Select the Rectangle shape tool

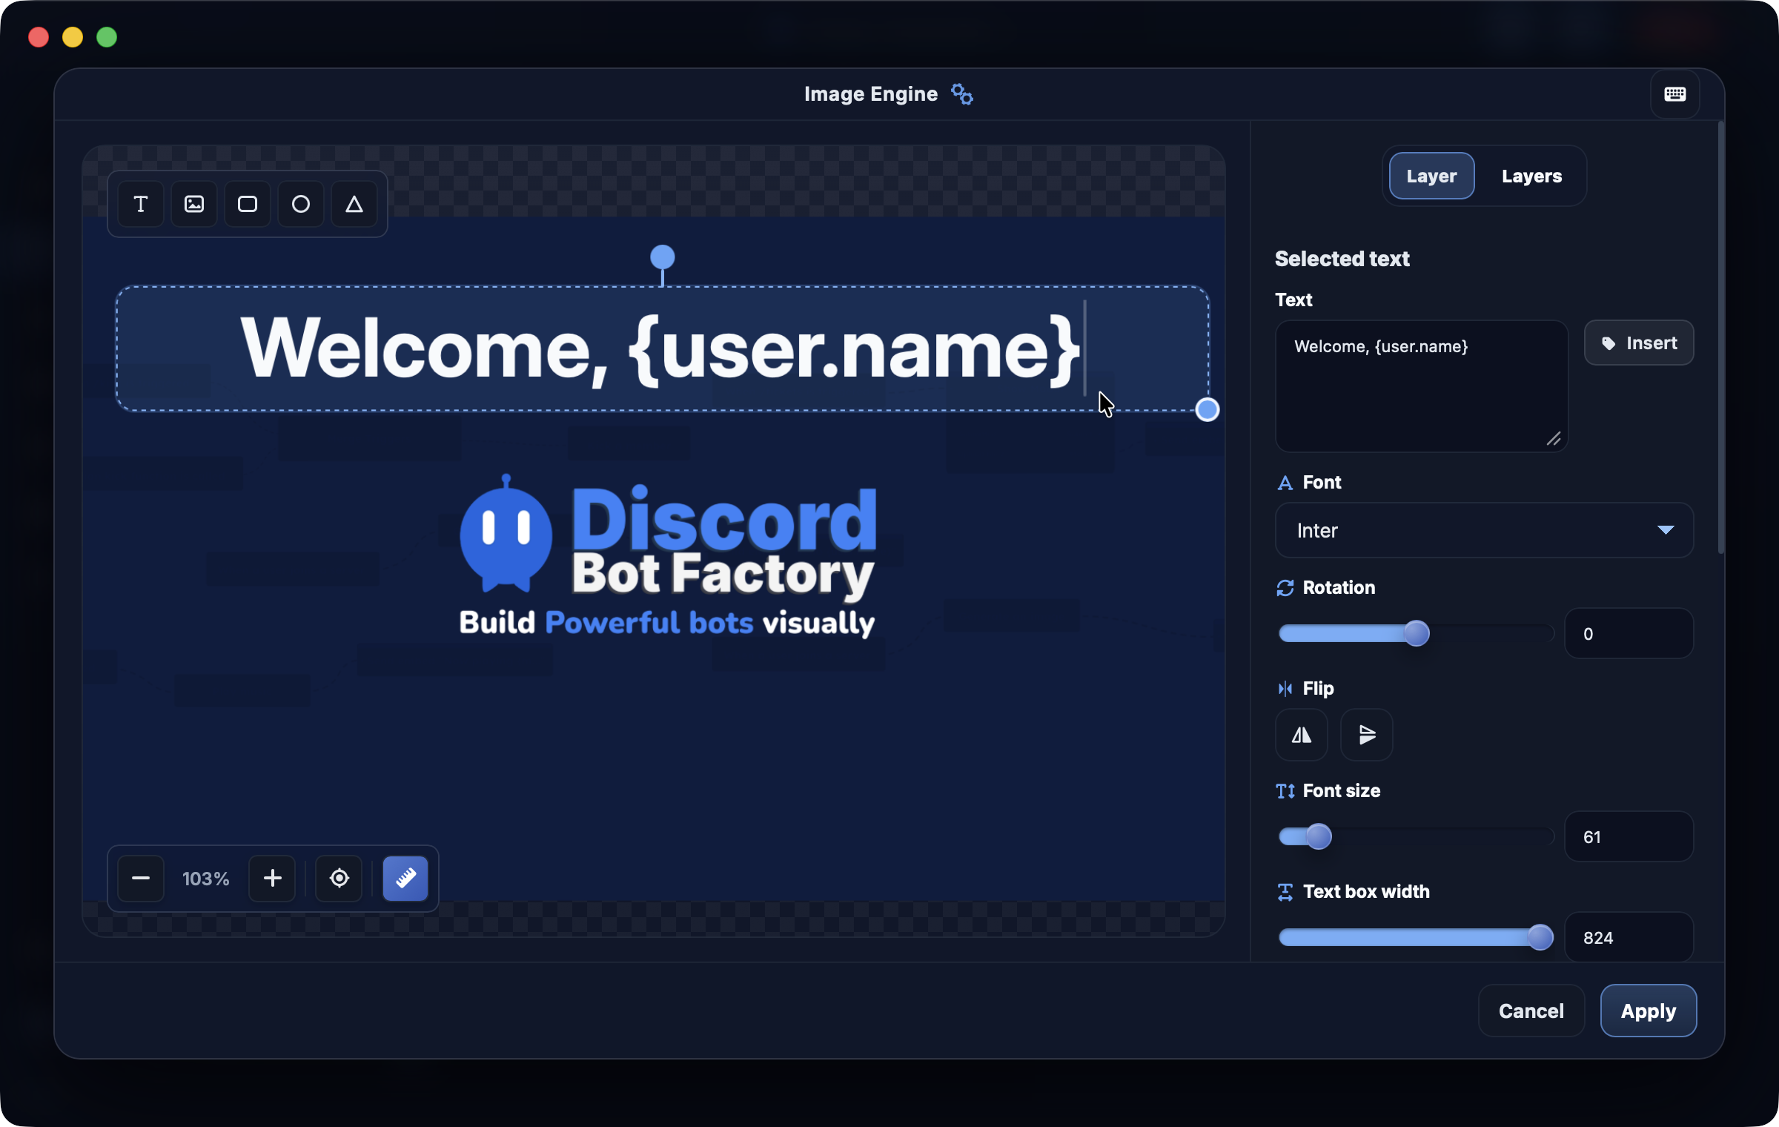tap(248, 204)
